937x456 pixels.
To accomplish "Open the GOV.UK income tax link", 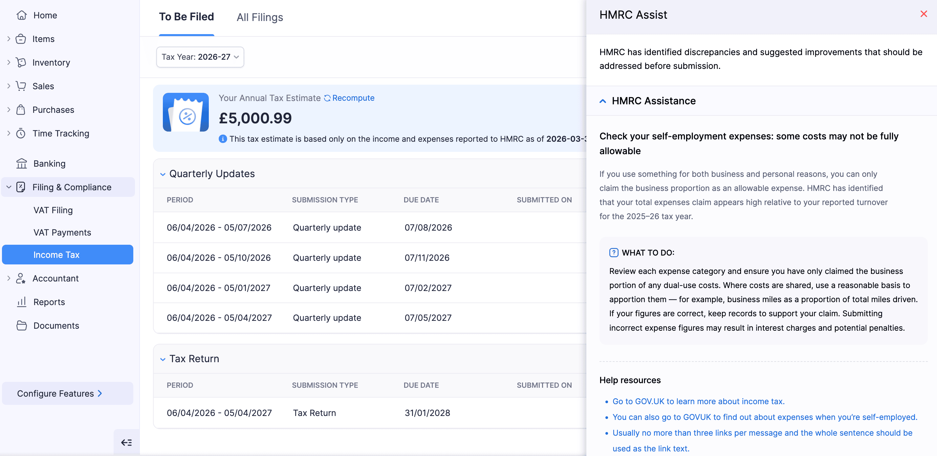I will [x=698, y=401].
